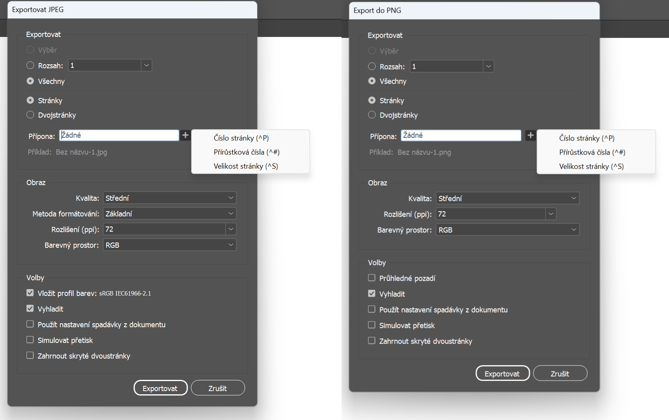Viewport: 669px width, 420px height.
Task: Click Exportovat button in the JPEG dialog
Action: click(x=161, y=388)
